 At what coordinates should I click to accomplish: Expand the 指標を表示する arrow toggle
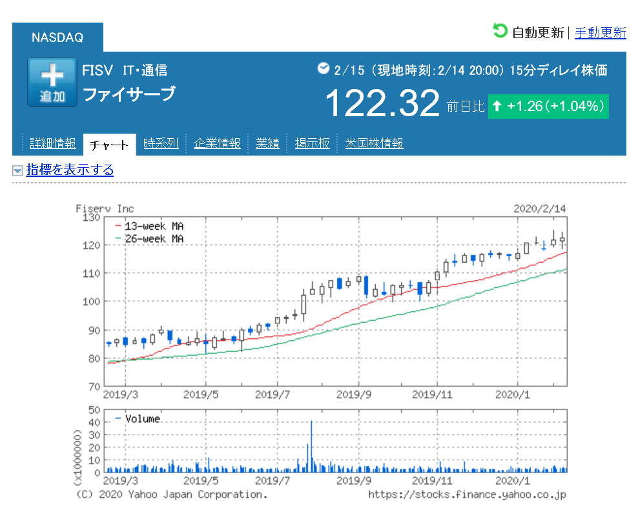[17, 170]
